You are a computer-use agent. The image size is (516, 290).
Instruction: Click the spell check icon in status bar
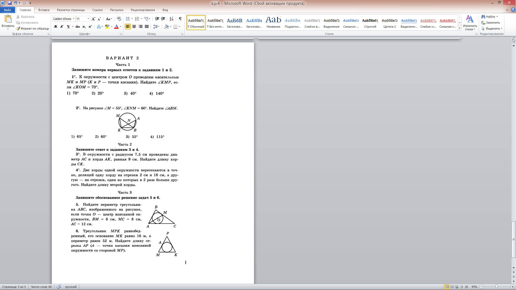pyautogui.click(x=59, y=287)
